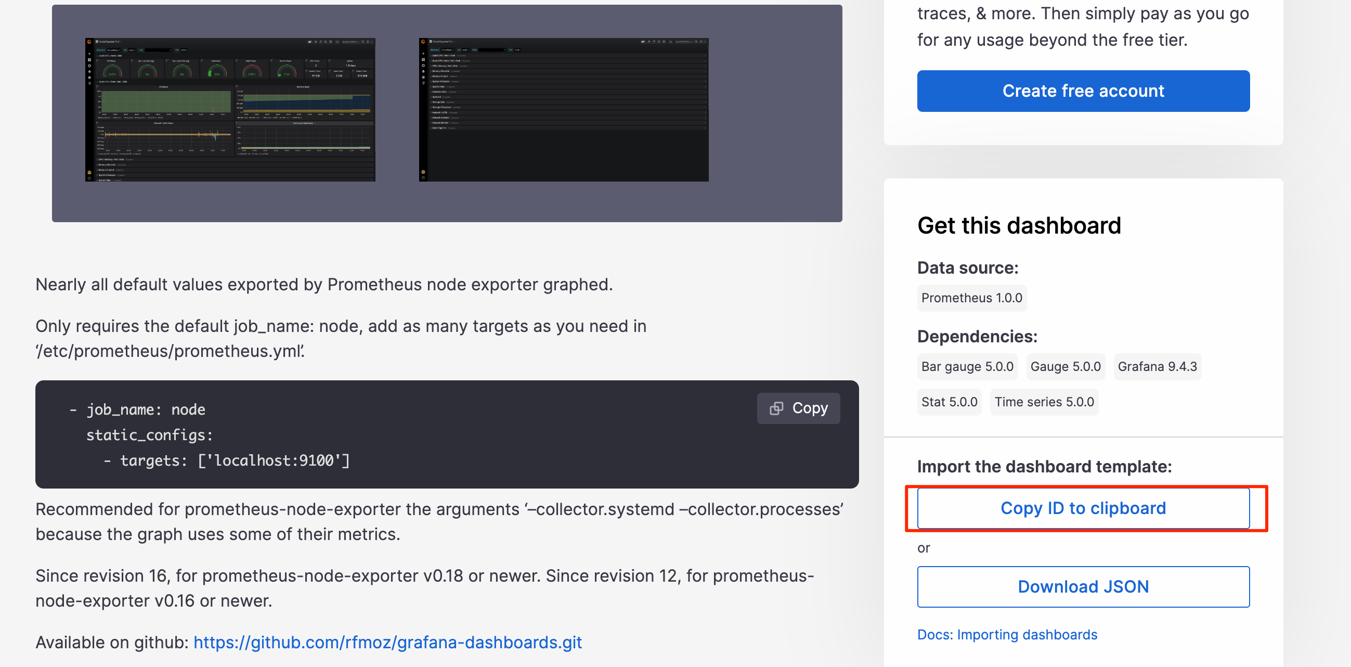Click the Prometheus 1.0.0 data source tag

(971, 298)
